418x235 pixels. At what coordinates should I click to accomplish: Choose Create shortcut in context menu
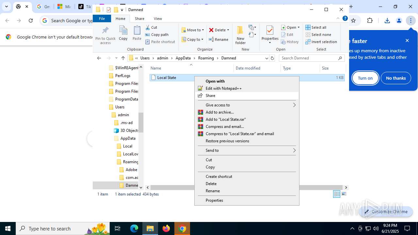[247, 177]
